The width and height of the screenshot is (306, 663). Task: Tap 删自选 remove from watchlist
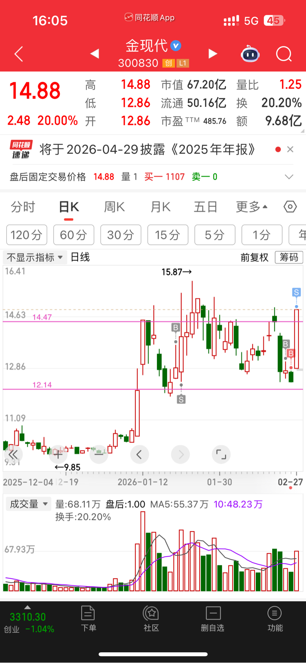click(x=213, y=619)
